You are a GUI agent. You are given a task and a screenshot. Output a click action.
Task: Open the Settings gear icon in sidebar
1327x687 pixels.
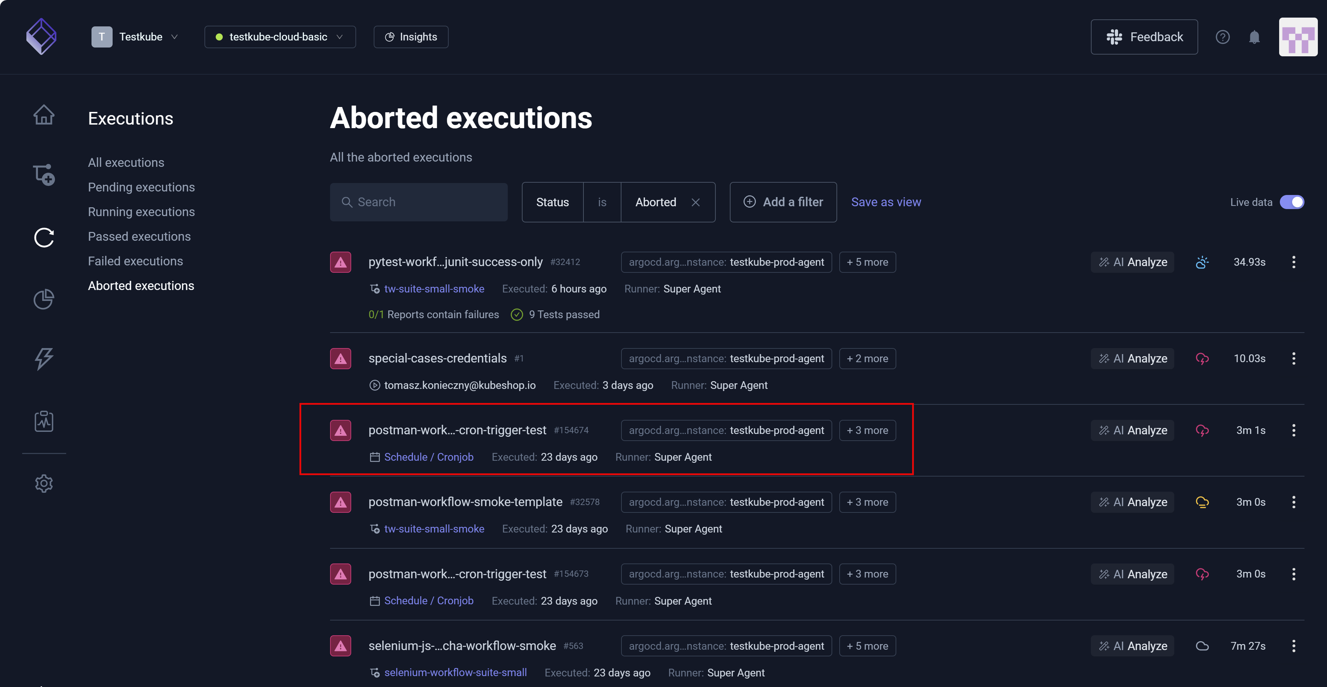pos(44,484)
